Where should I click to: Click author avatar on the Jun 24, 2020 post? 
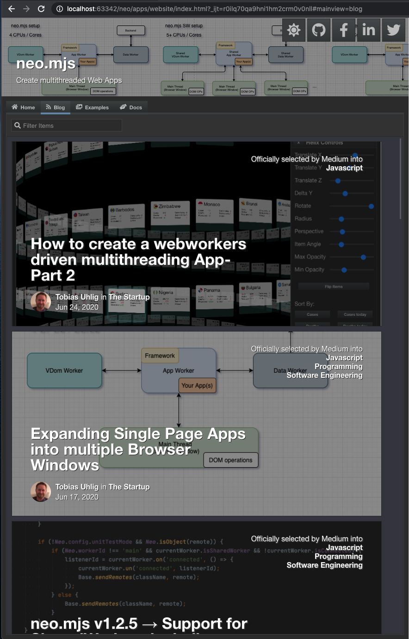pos(41,302)
